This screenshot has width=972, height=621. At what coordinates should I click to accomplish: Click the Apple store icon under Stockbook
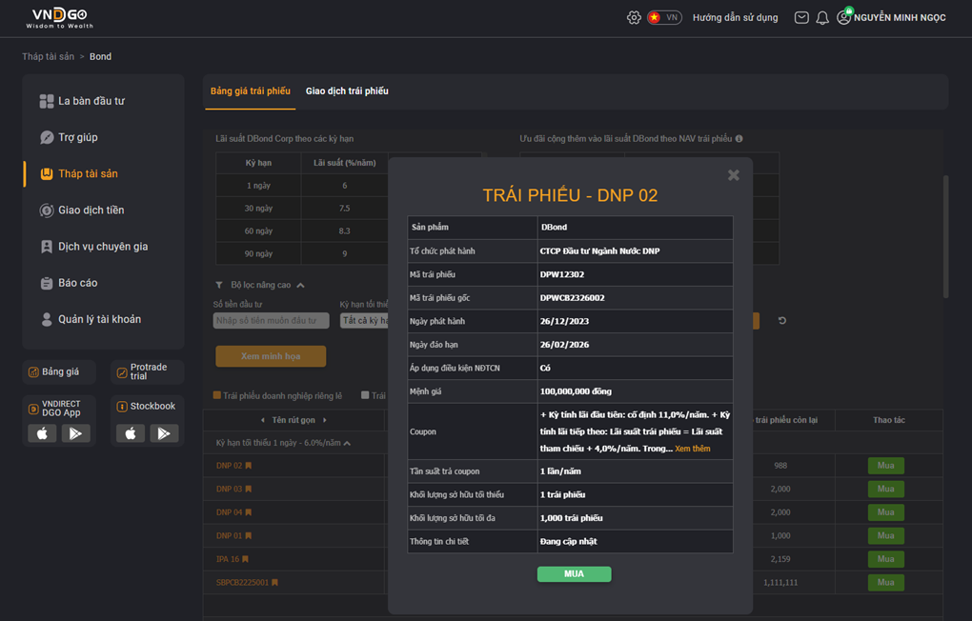pos(131,433)
